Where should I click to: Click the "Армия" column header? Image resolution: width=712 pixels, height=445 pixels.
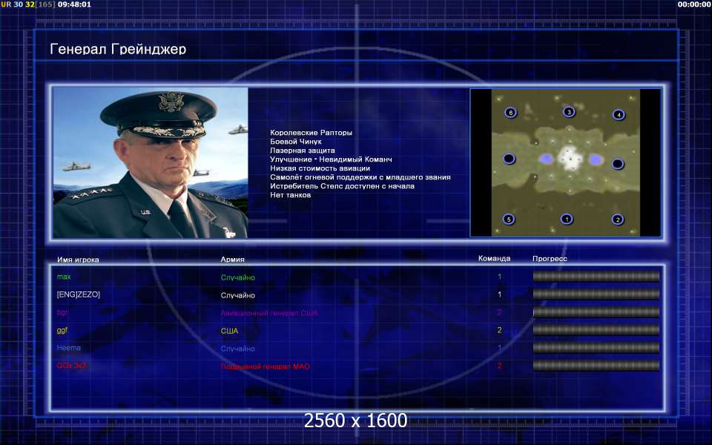click(x=232, y=260)
